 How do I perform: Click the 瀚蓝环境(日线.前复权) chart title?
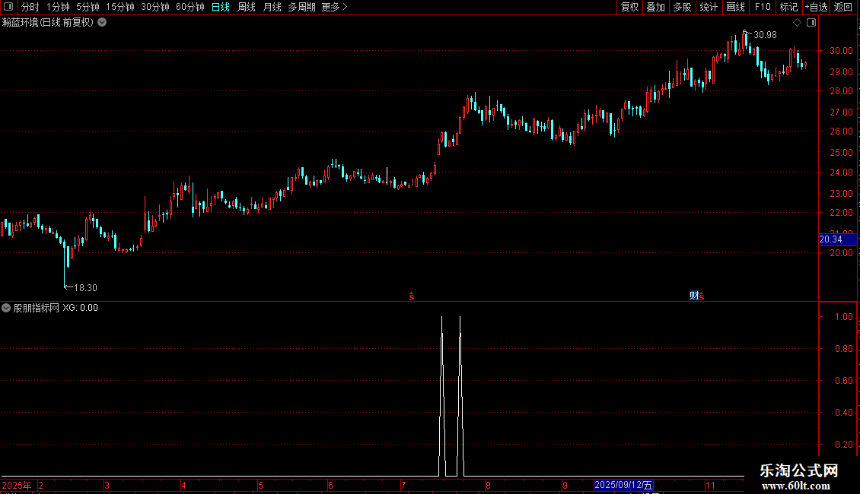48,23
